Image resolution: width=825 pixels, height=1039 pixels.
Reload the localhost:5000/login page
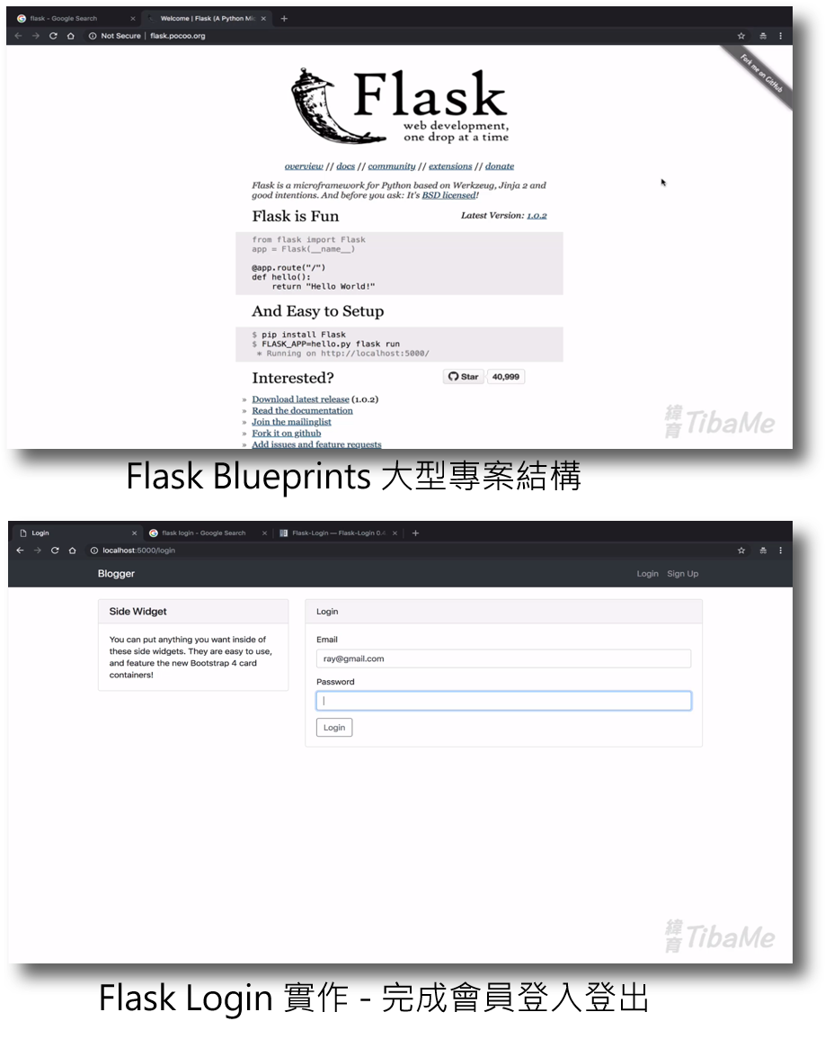tap(55, 550)
